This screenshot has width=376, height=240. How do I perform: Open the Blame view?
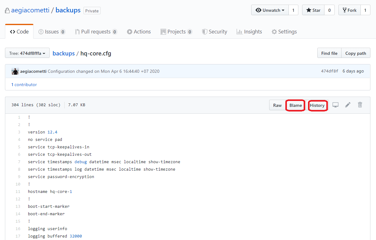[296, 105]
